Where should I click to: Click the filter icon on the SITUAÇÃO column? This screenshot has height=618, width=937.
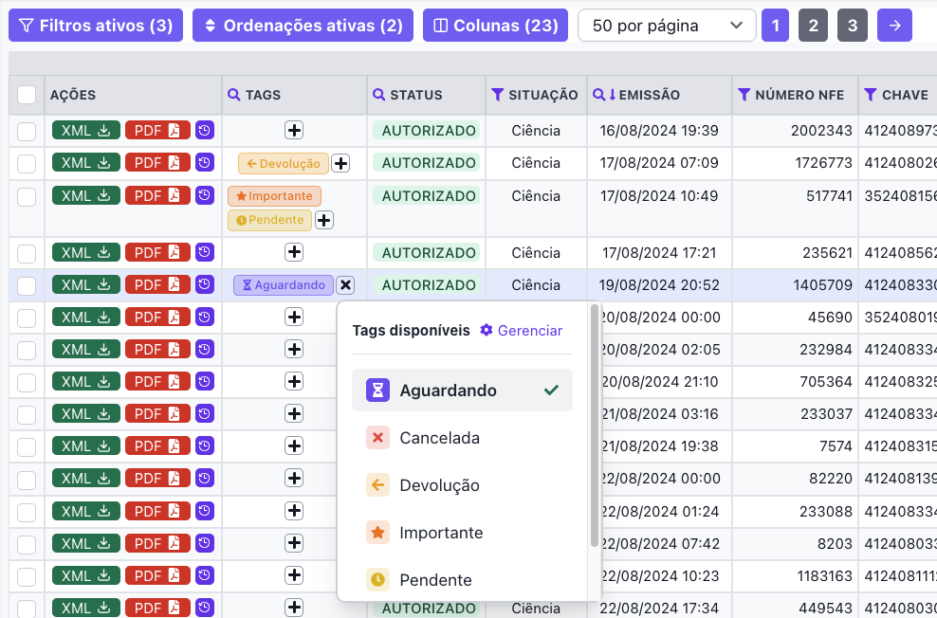pyautogui.click(x=495, y=95)
